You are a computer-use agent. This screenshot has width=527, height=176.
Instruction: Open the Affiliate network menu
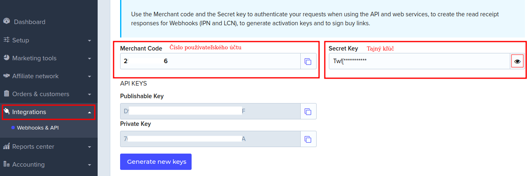click(35, 76)
